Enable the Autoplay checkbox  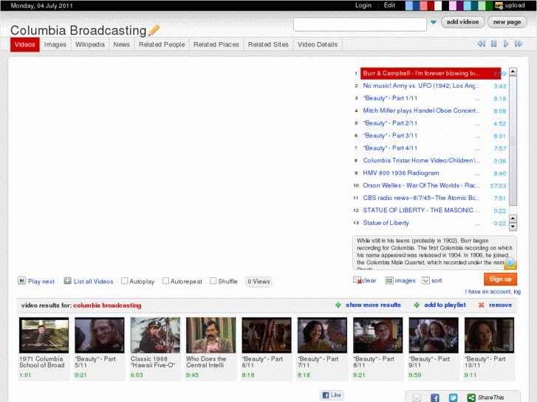coord(125,281)
